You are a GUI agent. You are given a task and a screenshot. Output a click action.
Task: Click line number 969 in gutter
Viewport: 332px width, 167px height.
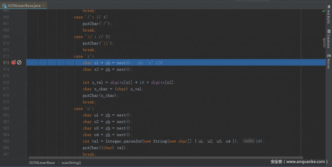6,37
